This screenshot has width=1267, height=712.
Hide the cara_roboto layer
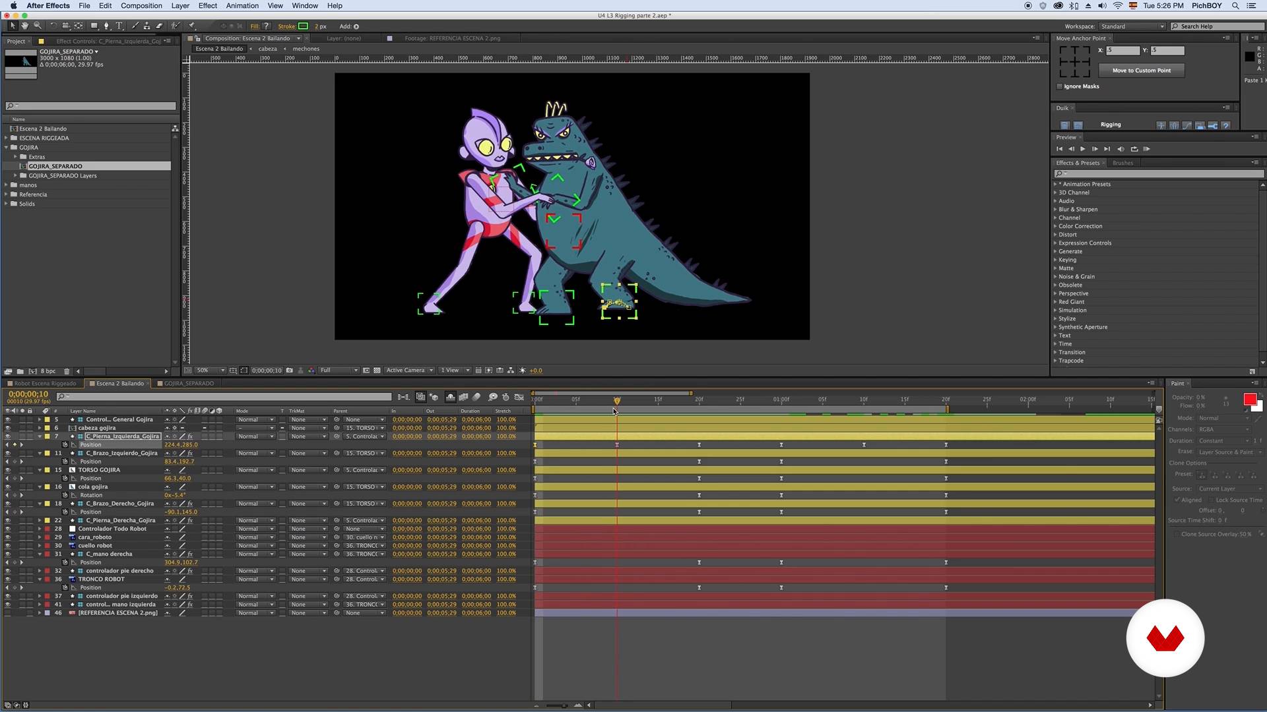pos(8,537)
